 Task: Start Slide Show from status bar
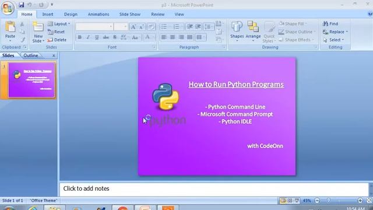coord(297,201)
